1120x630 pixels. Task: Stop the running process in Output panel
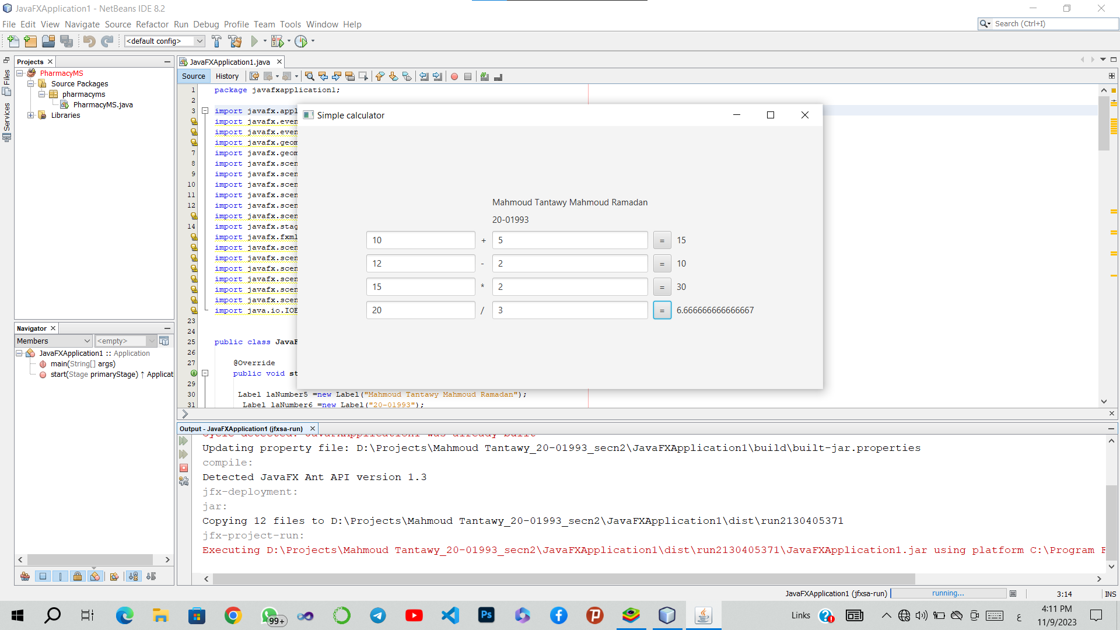click(x=184, y=468)
